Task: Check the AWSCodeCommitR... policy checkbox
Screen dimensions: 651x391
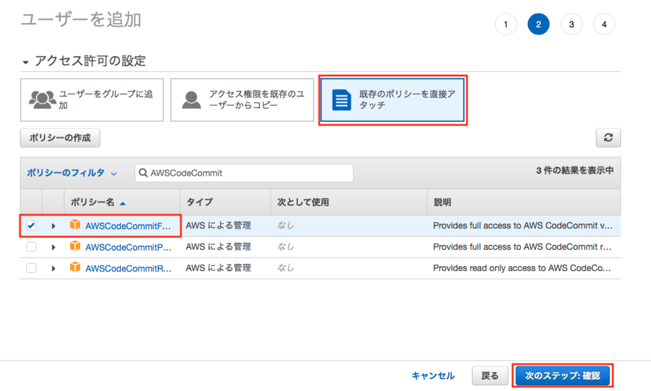Action: 31,268
